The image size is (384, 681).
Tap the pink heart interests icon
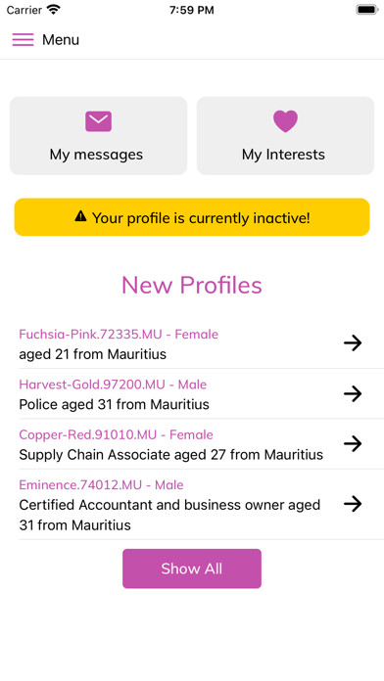[285, 121]
